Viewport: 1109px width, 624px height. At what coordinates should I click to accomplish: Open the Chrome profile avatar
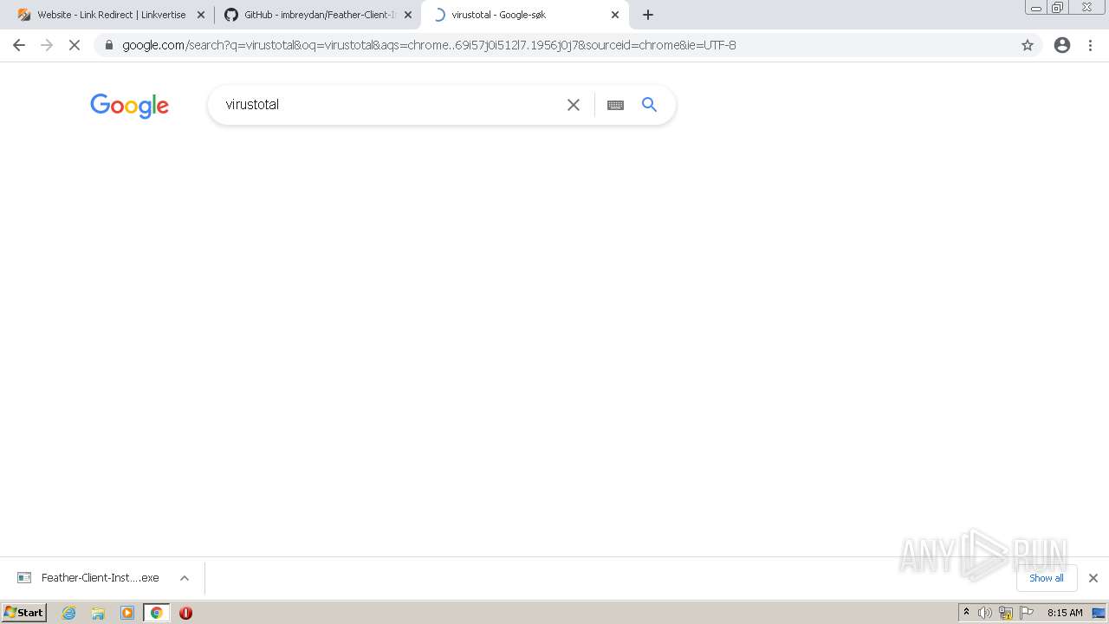pos(1062,45)
